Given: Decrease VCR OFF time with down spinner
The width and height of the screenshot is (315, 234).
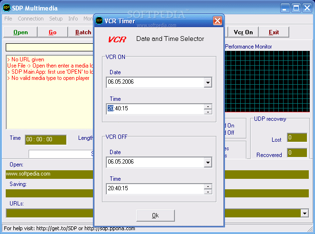Looking at the screenshot, I should click(208, 192).
